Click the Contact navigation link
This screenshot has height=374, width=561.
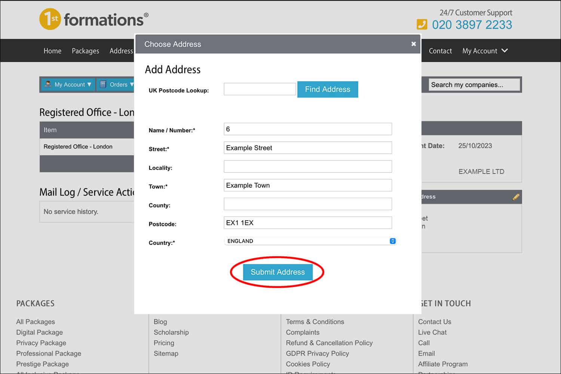point(440,51)
